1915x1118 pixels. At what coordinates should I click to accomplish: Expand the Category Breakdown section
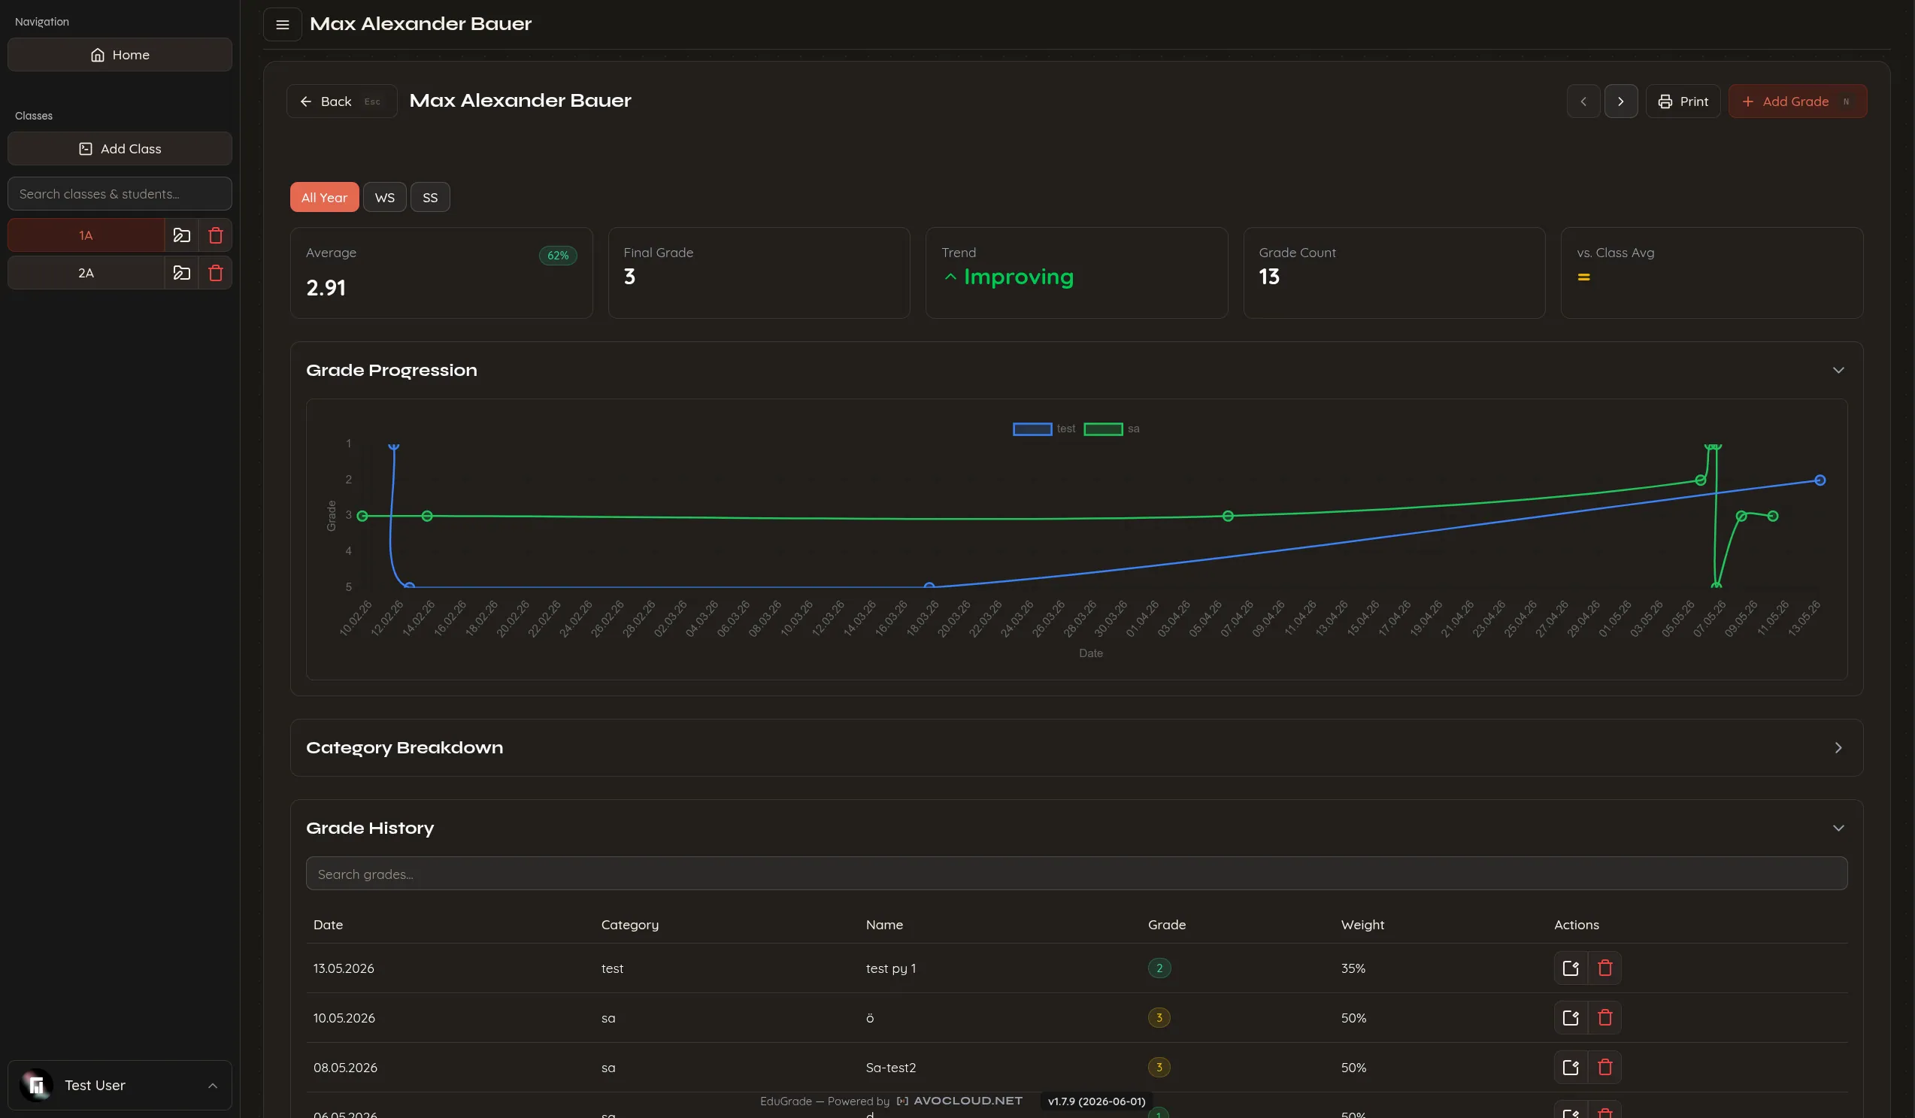[1838, 748]
